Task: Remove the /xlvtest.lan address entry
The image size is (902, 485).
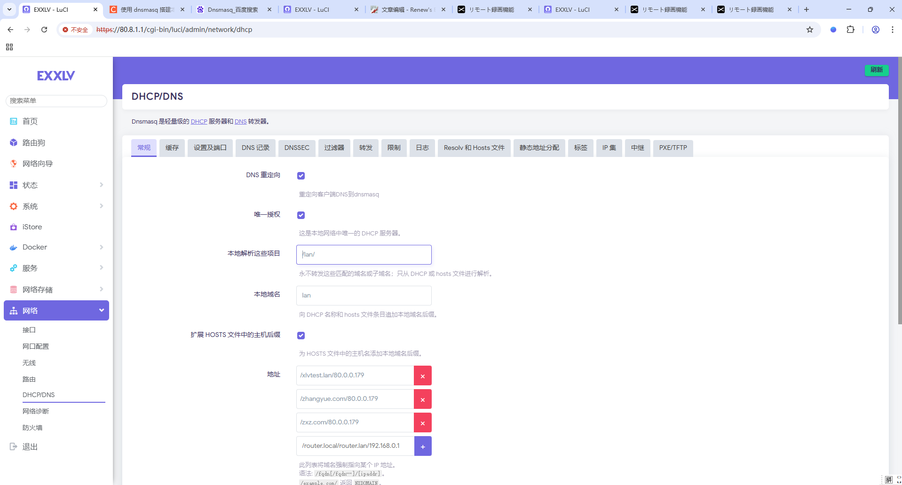Action: [x=422, y=375]
